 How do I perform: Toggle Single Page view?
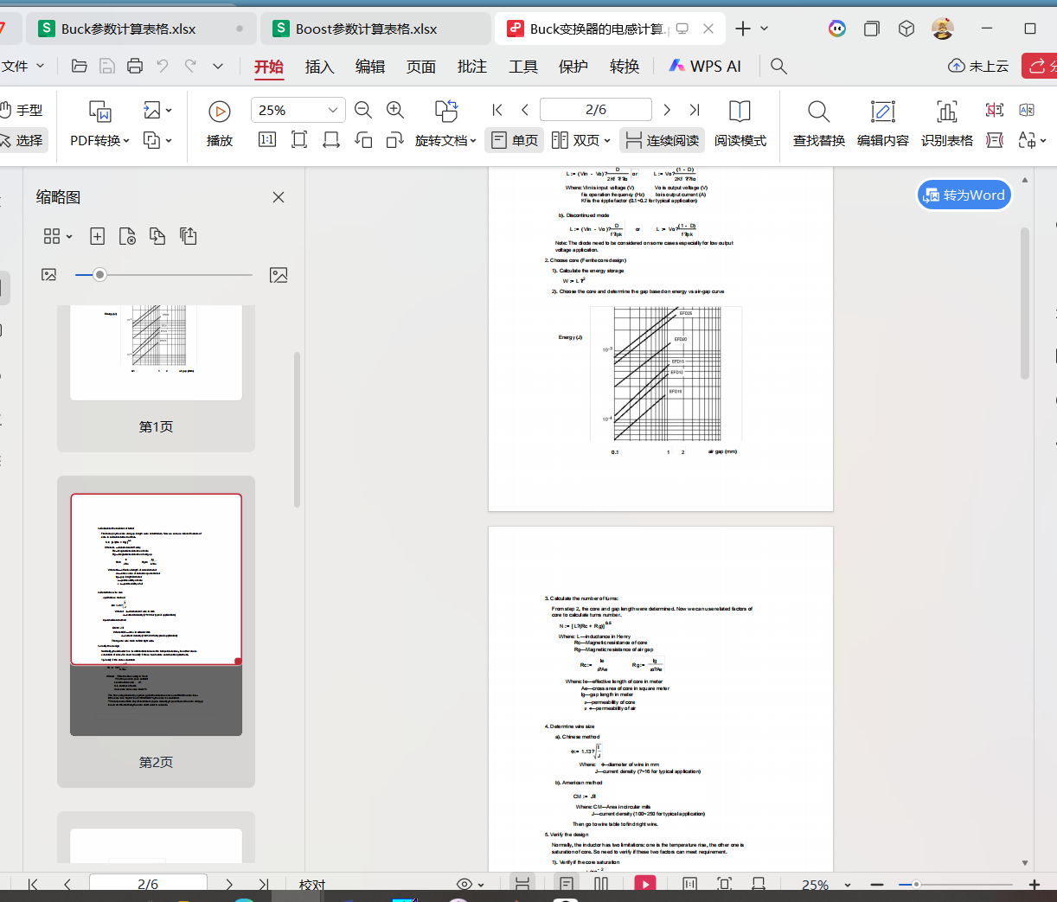(515, 140)
